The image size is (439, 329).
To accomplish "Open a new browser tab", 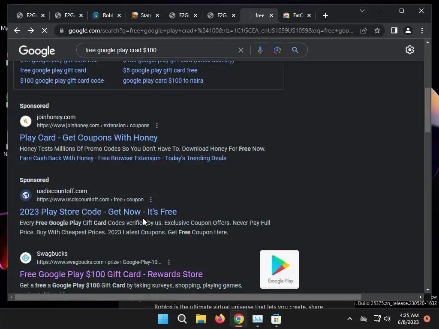I will click(x=325, y=15).
